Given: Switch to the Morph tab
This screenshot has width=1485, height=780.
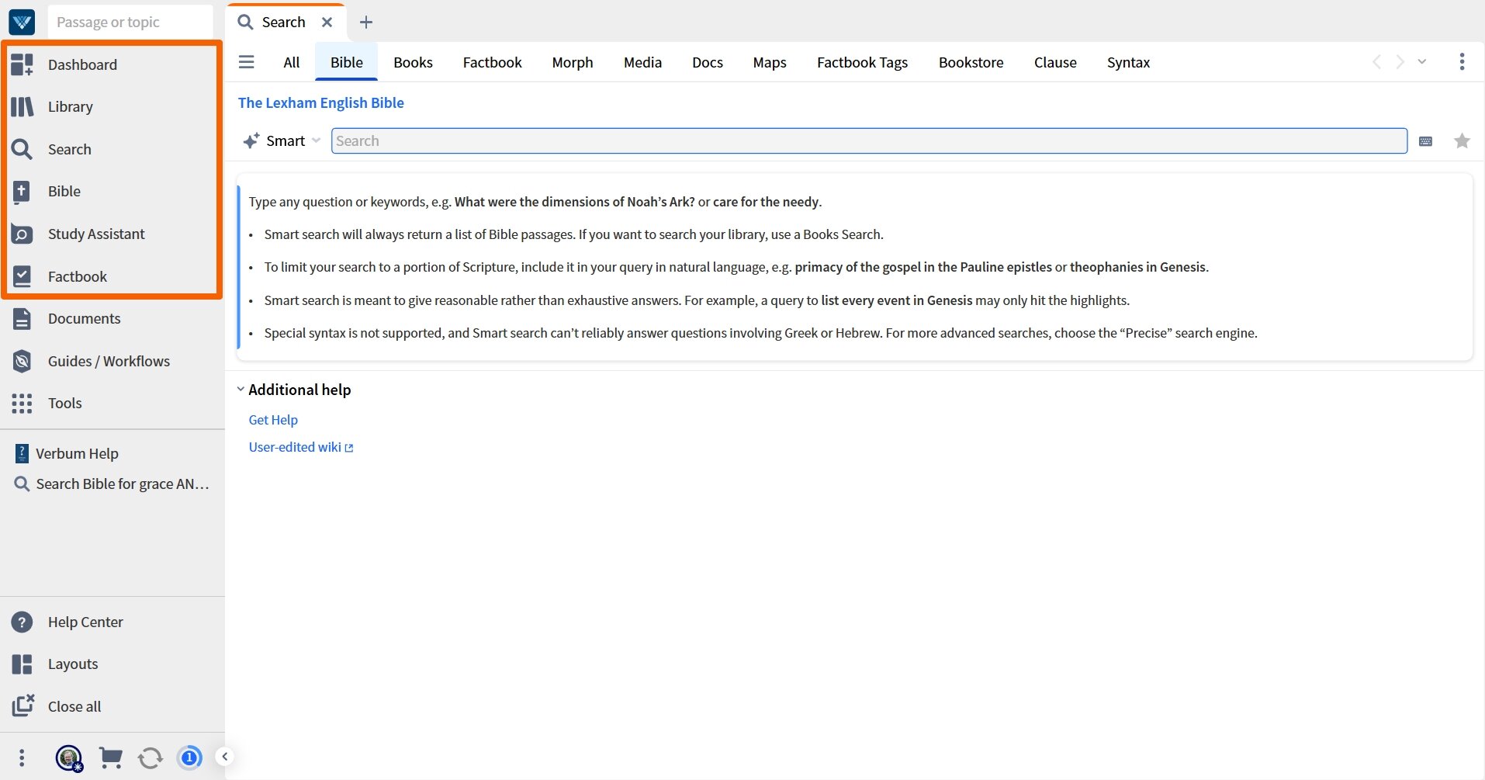Looking at the screenshot, I should pyautogui.click(x=573, y=63).
